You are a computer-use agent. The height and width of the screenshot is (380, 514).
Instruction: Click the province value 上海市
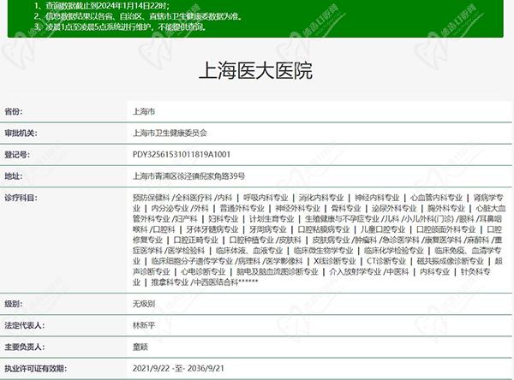145,112
